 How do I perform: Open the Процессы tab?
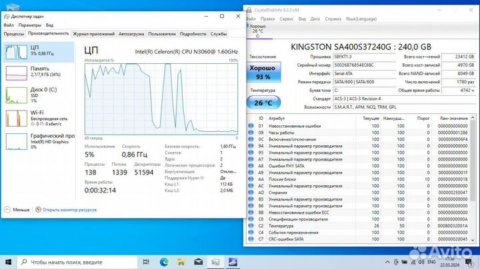click(14, 34)
